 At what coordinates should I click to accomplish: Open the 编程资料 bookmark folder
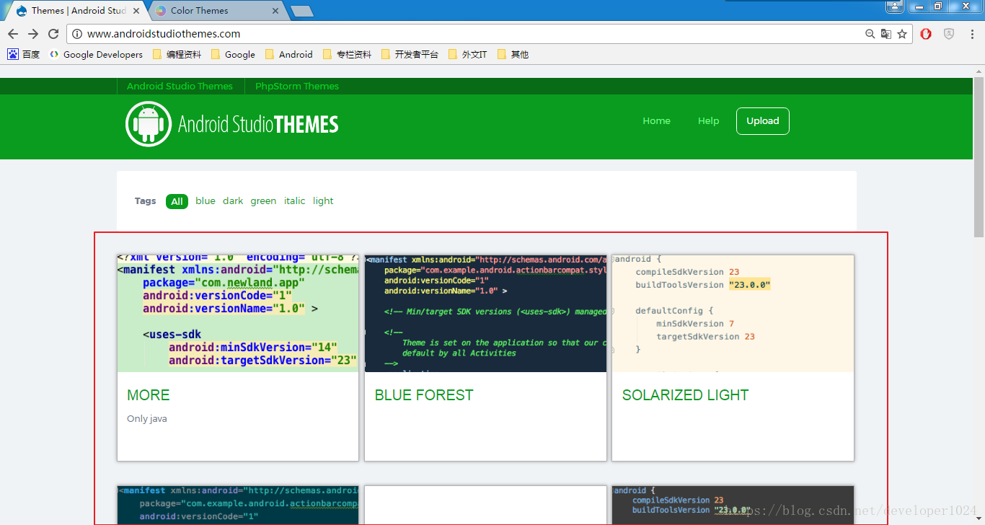(x=177, y=54)
